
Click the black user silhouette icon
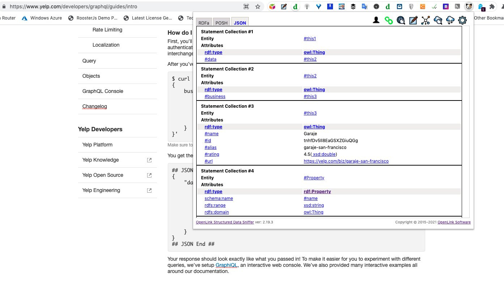pyautogui.click(x=376, y=21)
